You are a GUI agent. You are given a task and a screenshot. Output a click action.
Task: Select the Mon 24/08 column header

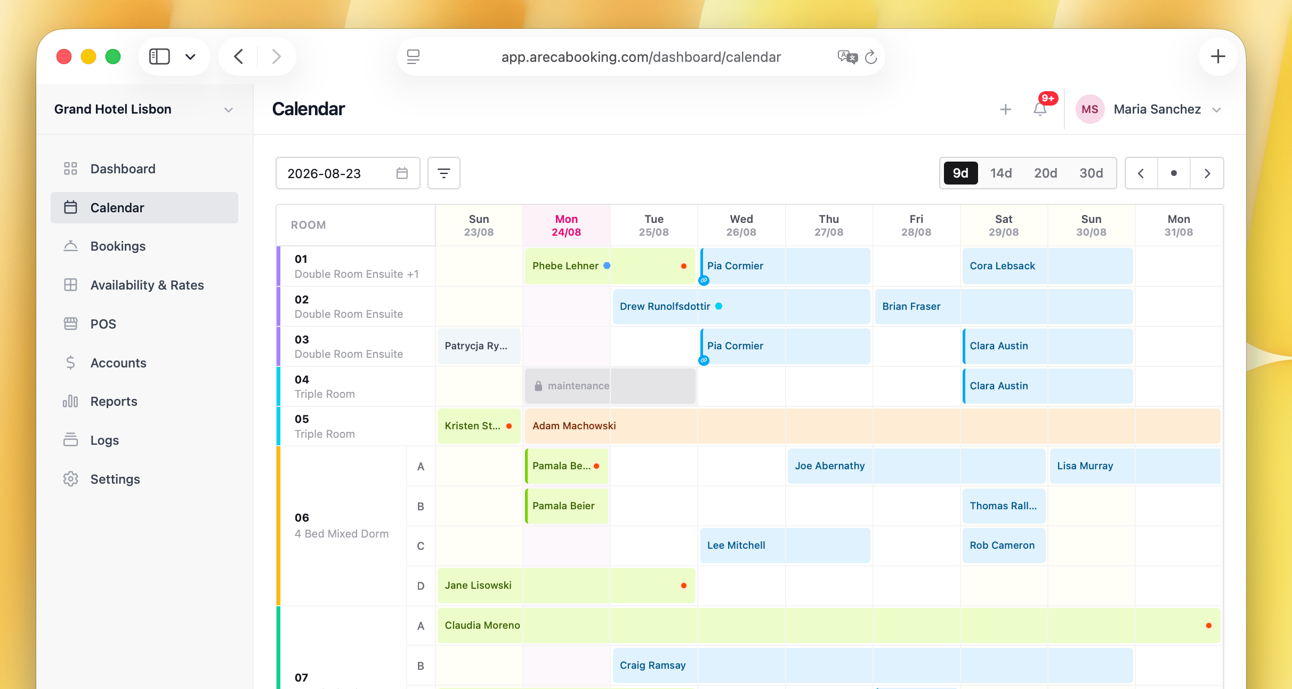tap(567, 226)
